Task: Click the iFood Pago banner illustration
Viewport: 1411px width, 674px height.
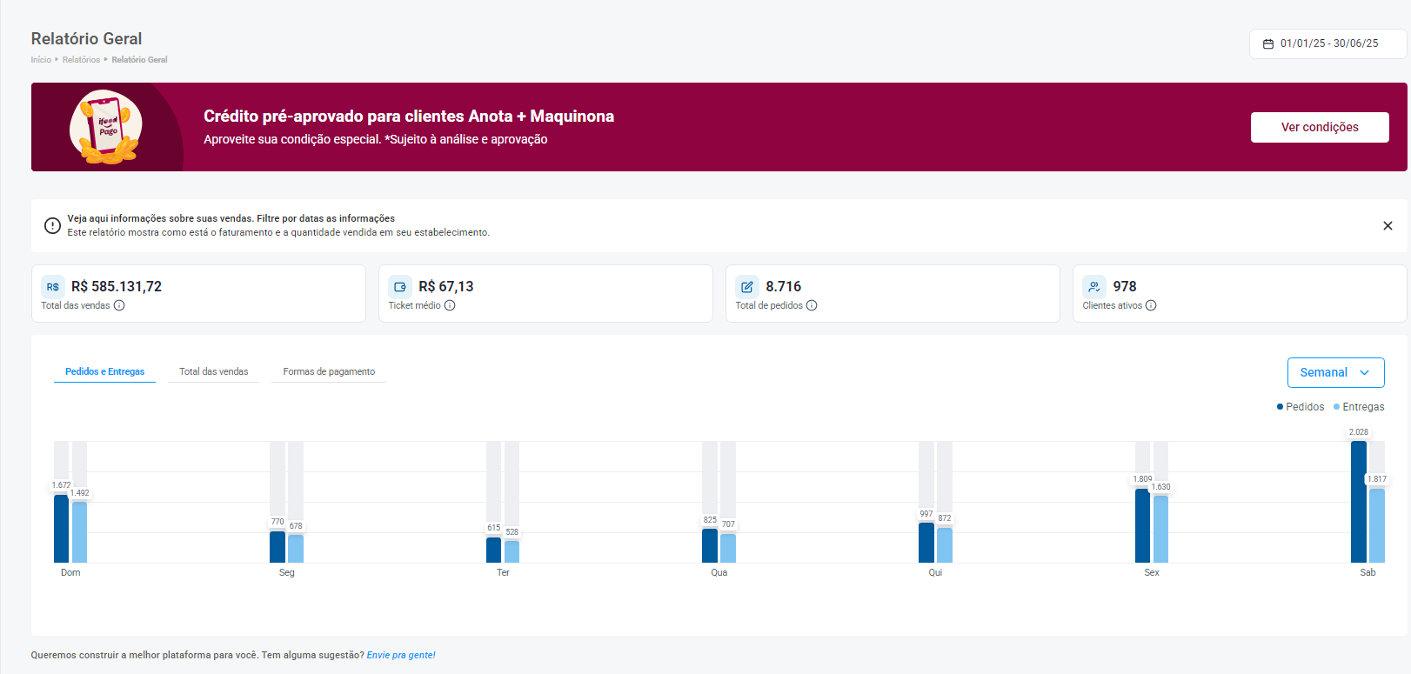Action: (106, 127)
